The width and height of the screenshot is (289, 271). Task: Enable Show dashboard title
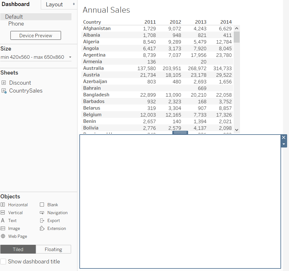(x=3, y=261)
